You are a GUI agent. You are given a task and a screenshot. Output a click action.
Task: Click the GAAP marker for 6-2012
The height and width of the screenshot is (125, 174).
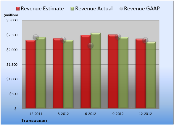click(91, 46)
